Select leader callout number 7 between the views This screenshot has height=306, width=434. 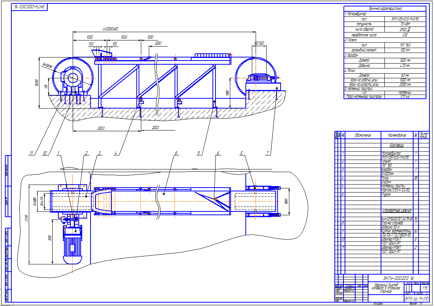(267, 153)
